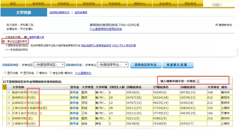The image size is (239, 130).
Task: Click rank cell 30918(6)
Action: point(133,92)
